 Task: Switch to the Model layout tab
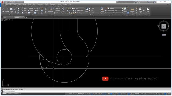4,94
